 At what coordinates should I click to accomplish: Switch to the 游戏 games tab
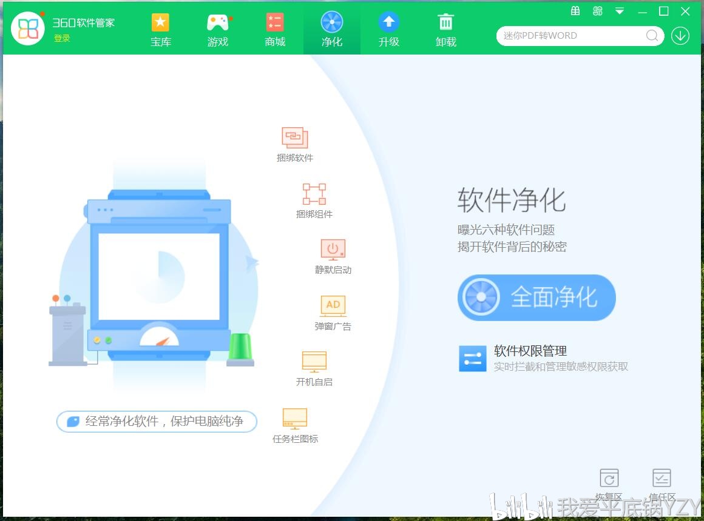click(x=218, y=30)
